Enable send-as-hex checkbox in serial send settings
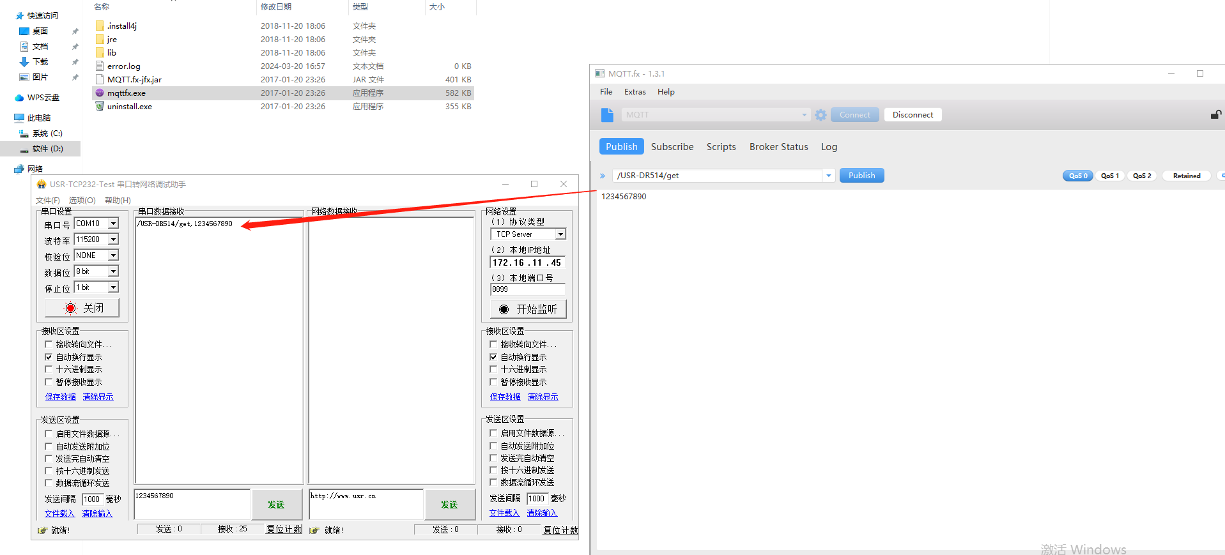The image size is (1225, 555). 49,471
